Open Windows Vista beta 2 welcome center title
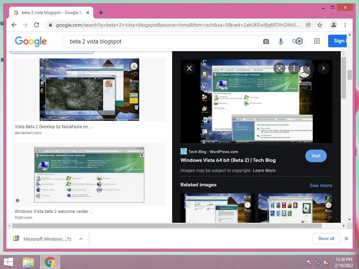The height and width of the screenshot is (269, 359). click(54, 211)
